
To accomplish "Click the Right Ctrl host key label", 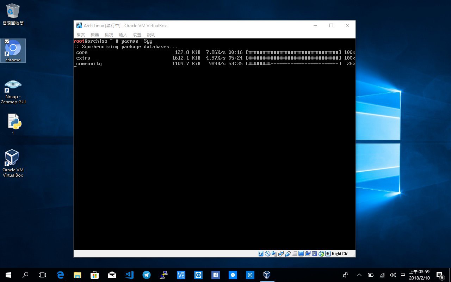I will pyautogui.click(x=340, y=254).
